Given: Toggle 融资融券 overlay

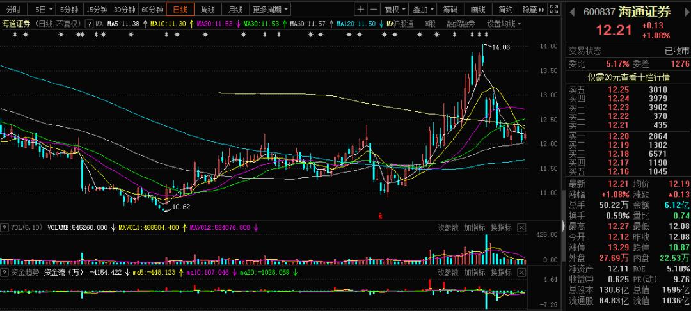Looking at the screenshot, I should (461, 24).
